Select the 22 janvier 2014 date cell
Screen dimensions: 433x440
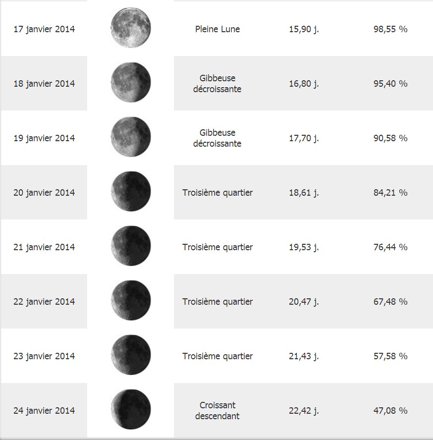coord(44,302)
